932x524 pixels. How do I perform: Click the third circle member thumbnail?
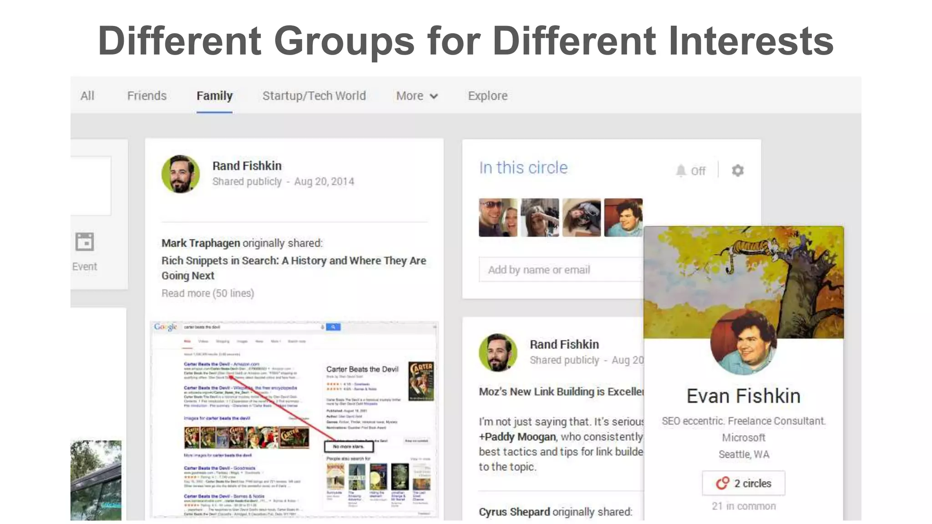(x=582, y=217)
